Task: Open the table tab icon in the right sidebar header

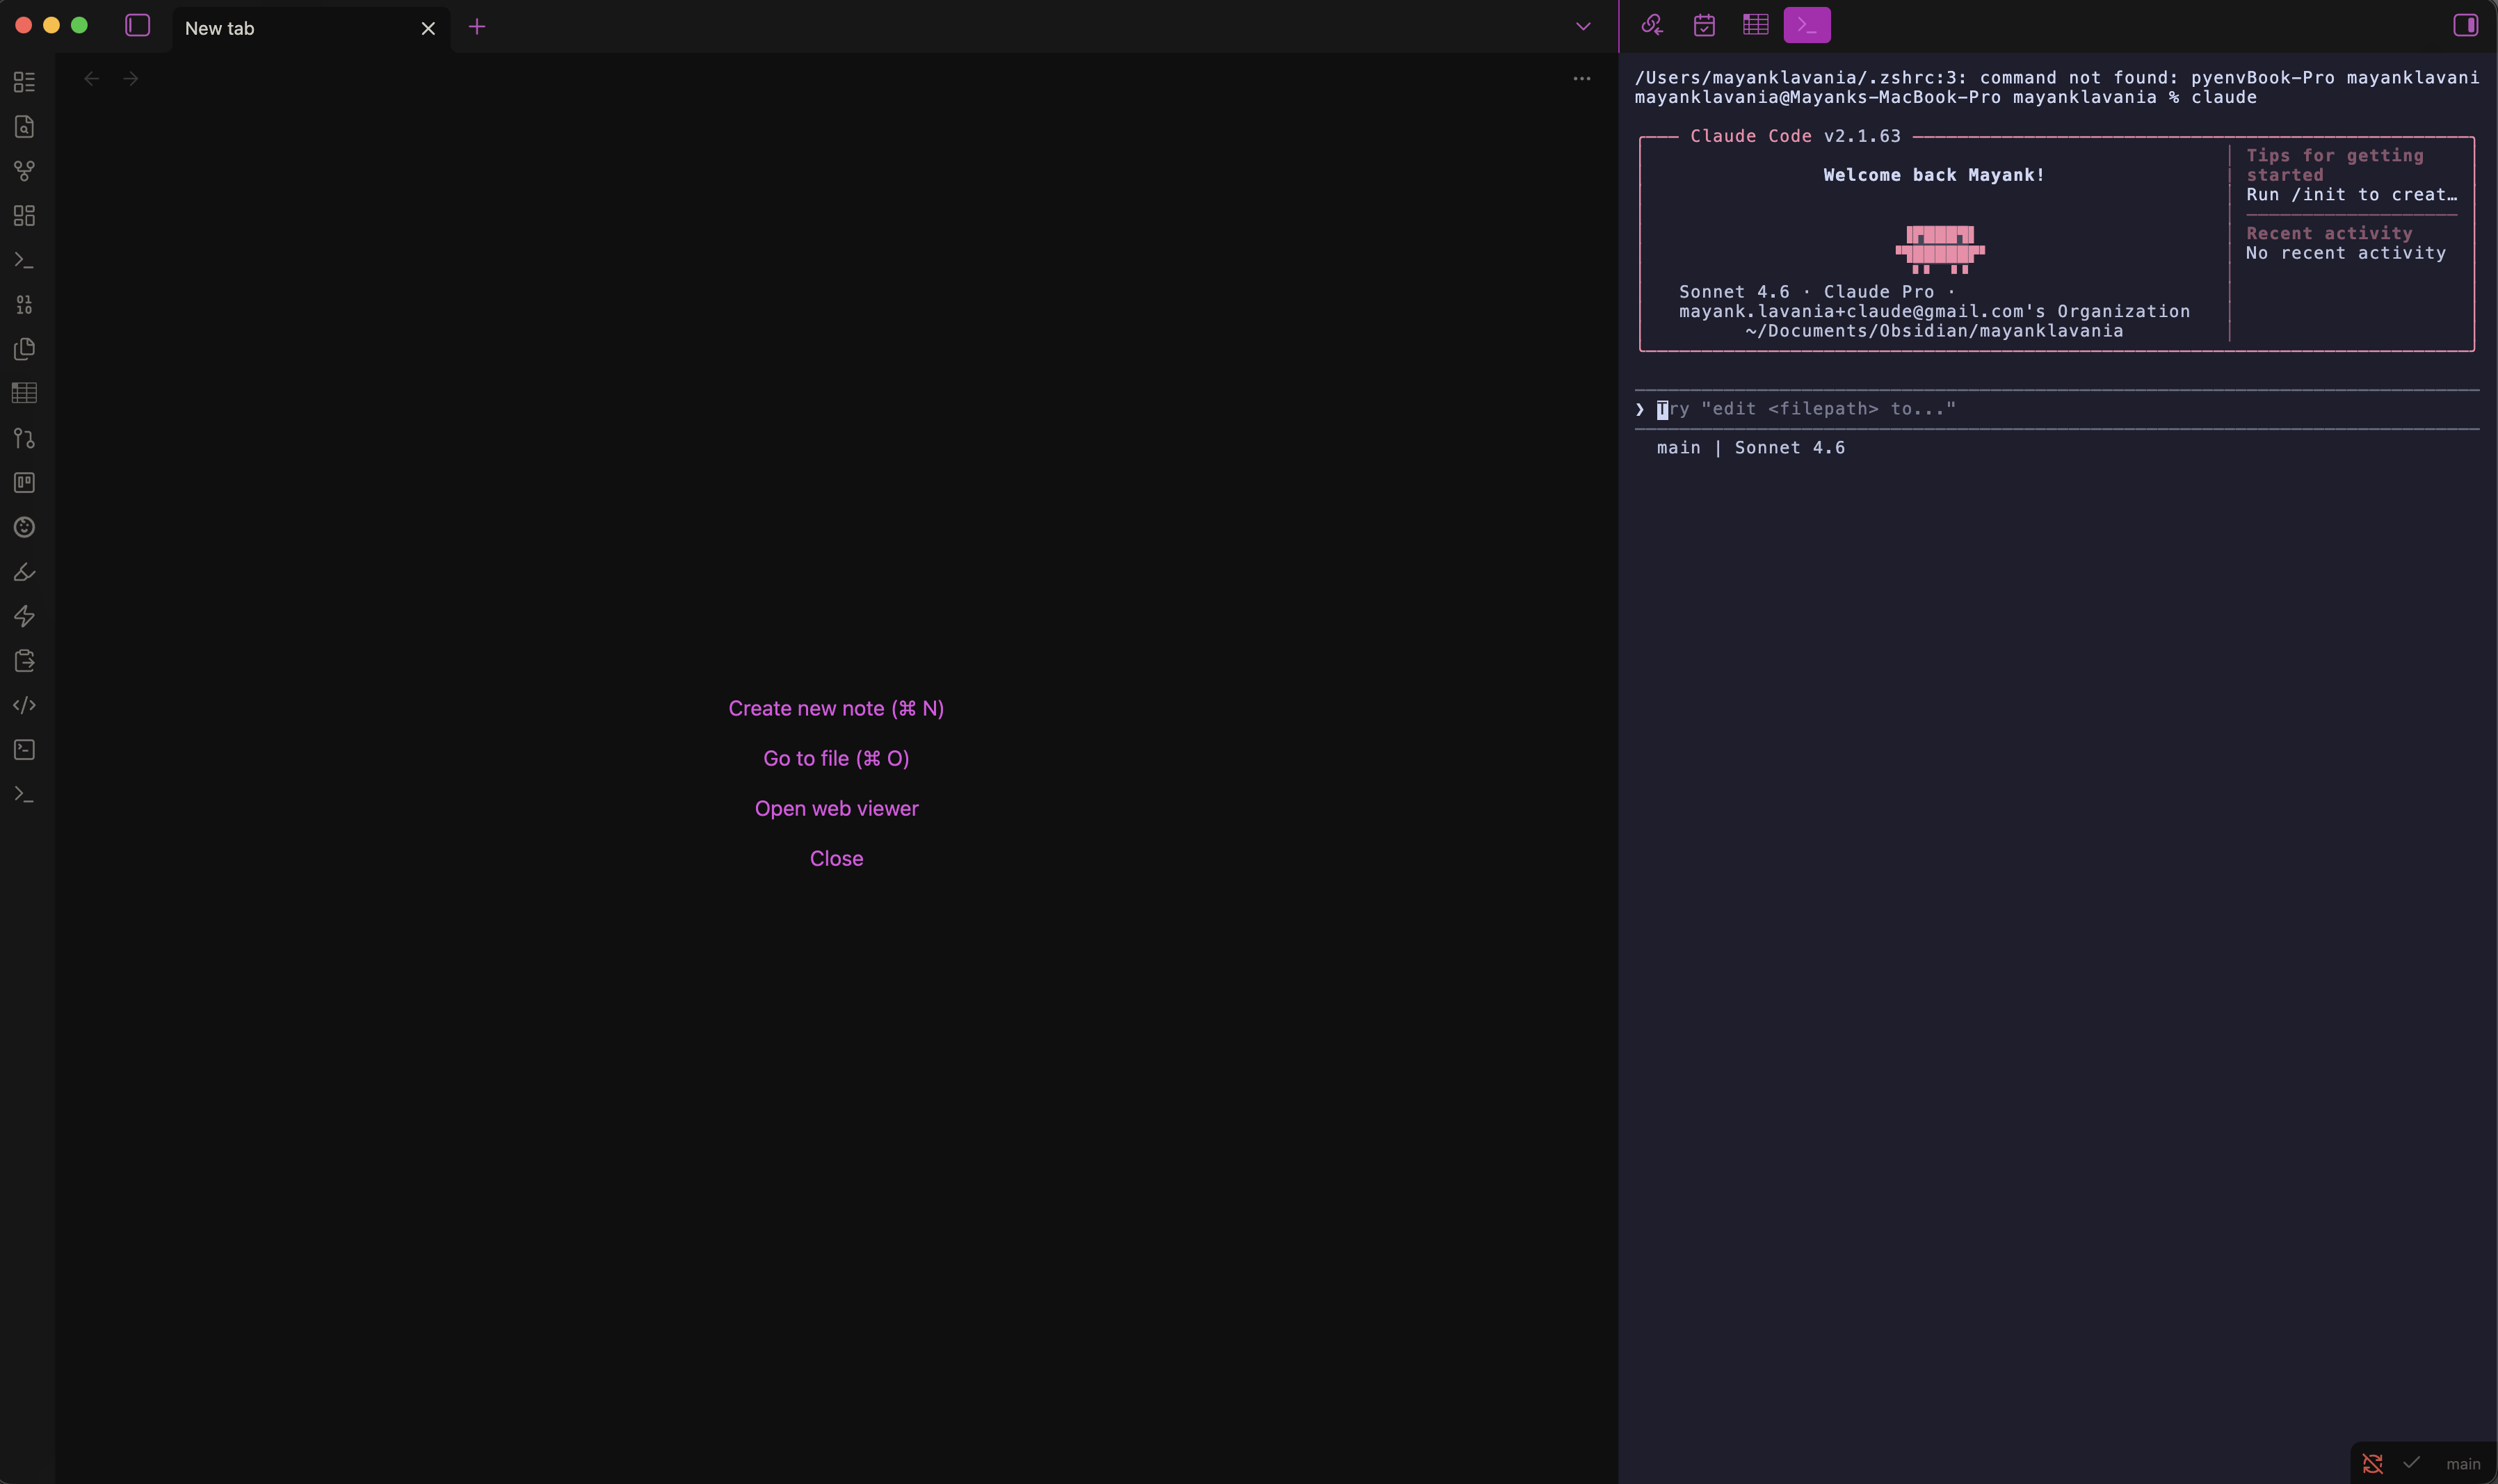Action: 1756,25
